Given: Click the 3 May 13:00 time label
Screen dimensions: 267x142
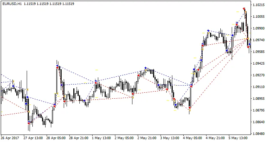Looking at the screenshot, I should pyautogui.click(x=169, y=138).
